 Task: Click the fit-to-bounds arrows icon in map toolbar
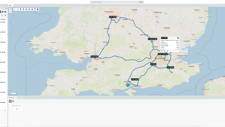pyautogui.click(x=29, y=9)
